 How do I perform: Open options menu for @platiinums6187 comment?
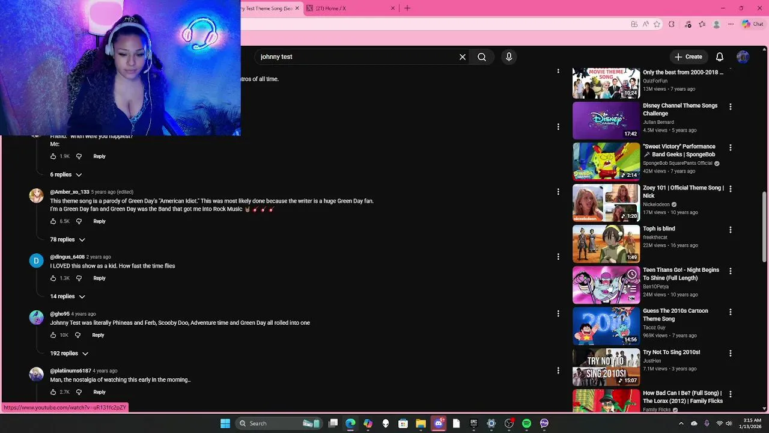coord(558,370)
